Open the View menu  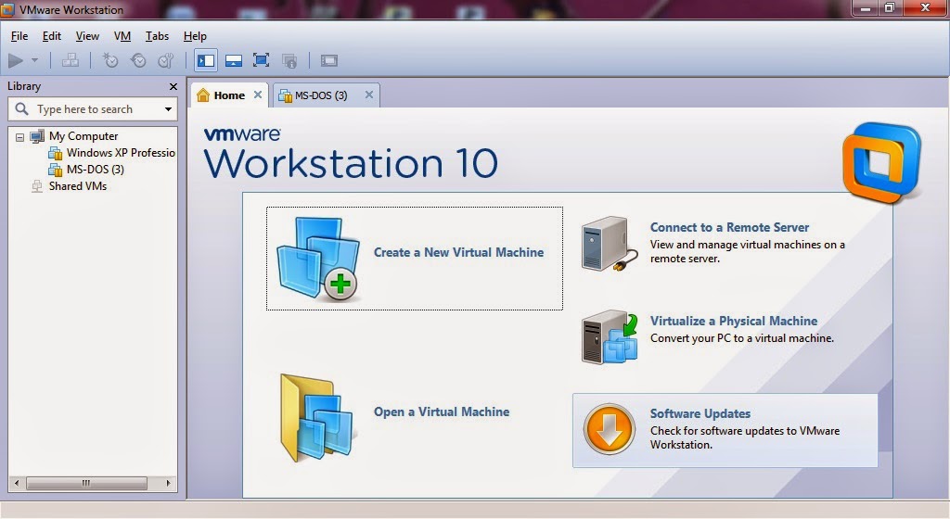[x=87, y=36]
